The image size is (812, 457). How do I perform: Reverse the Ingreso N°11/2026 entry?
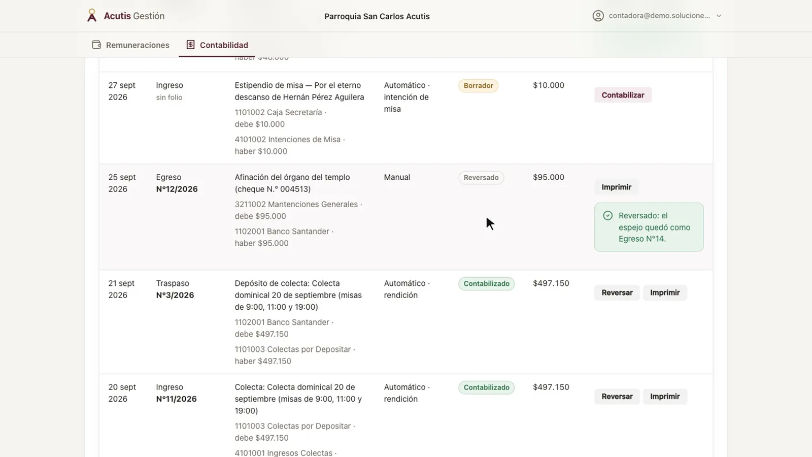pyautogui.click(x=617, y=397)
